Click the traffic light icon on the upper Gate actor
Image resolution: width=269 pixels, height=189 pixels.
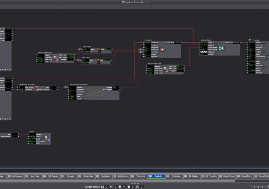coord(100,50)
